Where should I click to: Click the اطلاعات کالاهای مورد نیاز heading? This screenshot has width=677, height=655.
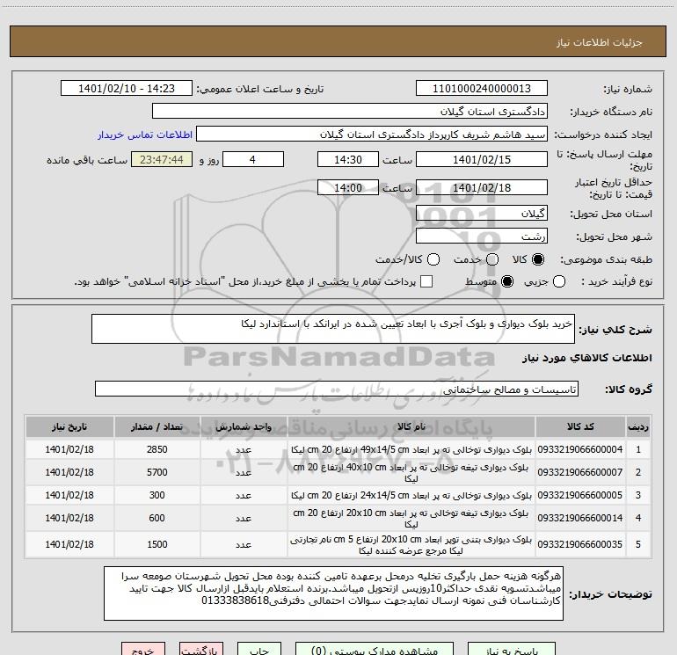[586, 358]
